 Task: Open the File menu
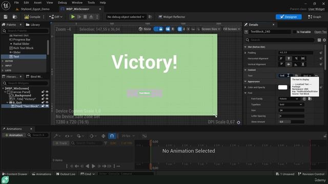pyautogui.click(x=16, y=3)
